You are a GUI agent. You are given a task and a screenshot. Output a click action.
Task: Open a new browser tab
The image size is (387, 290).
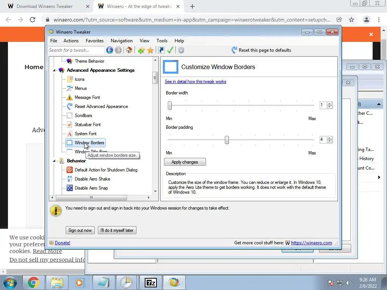(x=192, y=6)
